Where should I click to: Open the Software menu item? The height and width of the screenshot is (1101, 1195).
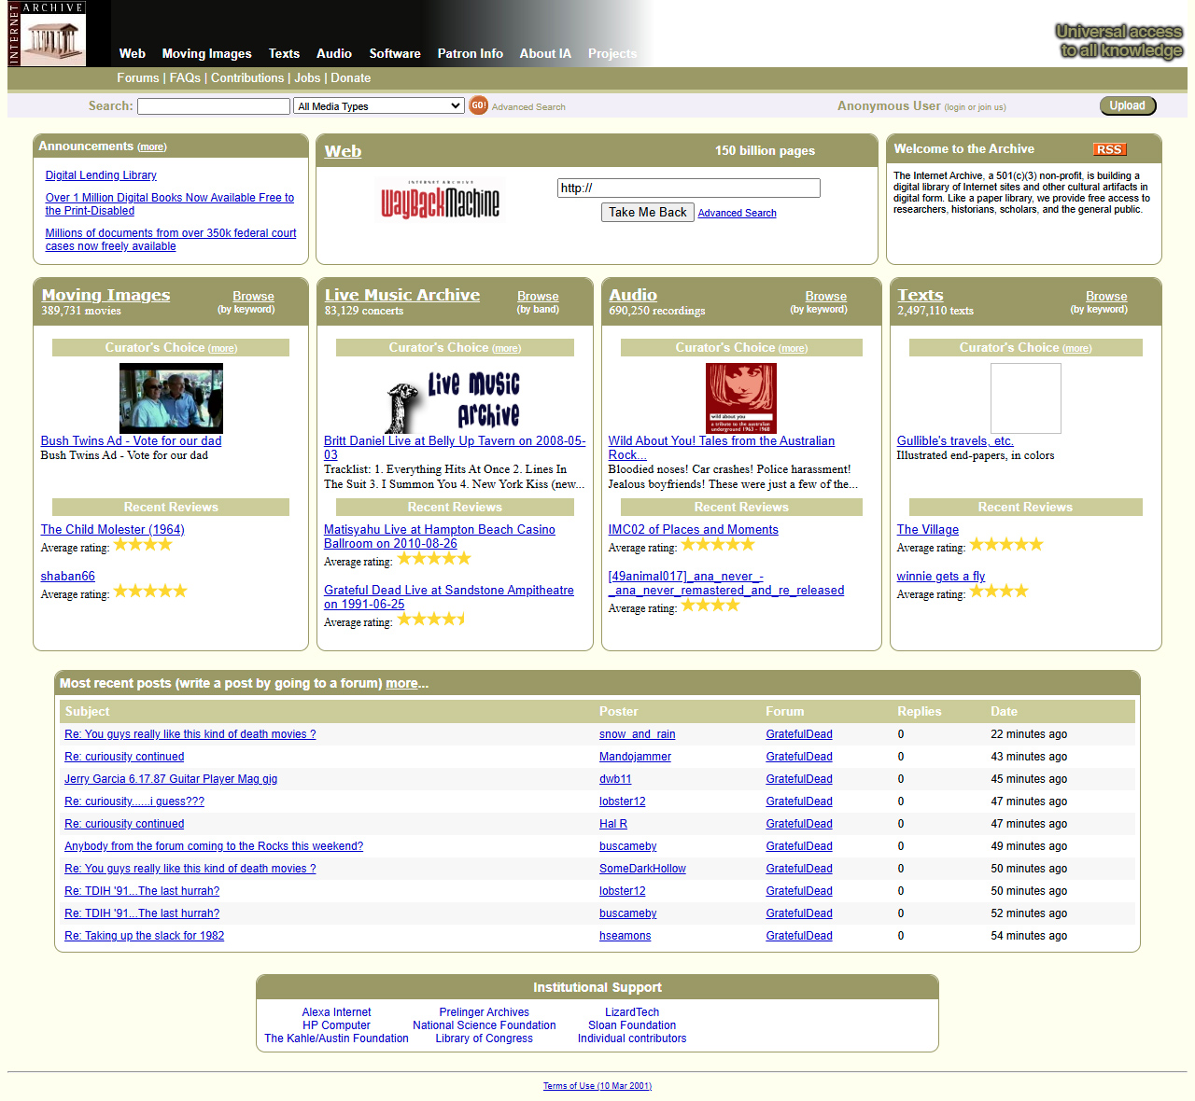tap(395, 54)
